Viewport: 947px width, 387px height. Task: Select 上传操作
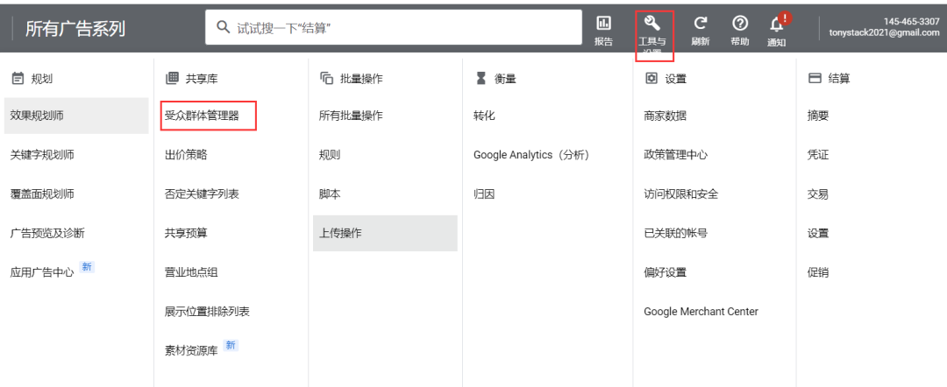pyautogui.click(x=385, y=233)
